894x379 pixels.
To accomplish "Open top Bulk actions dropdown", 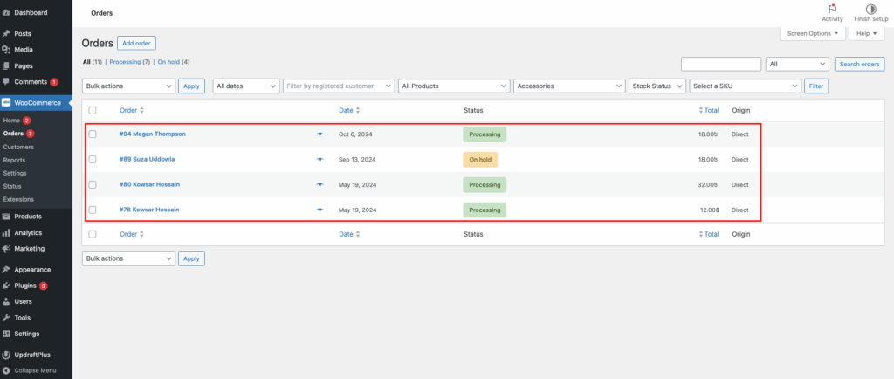I will click(x=129, y=86).
